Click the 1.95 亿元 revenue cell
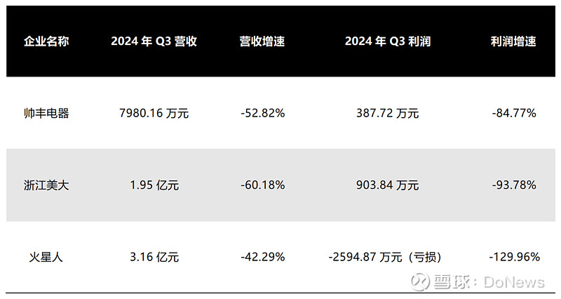The width and height of the screenshot is (561, 299). (x=154, y=185)
